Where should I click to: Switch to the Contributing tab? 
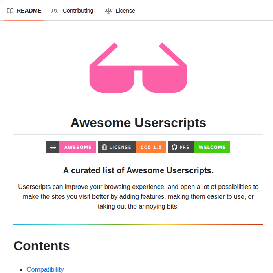point(72,11)
